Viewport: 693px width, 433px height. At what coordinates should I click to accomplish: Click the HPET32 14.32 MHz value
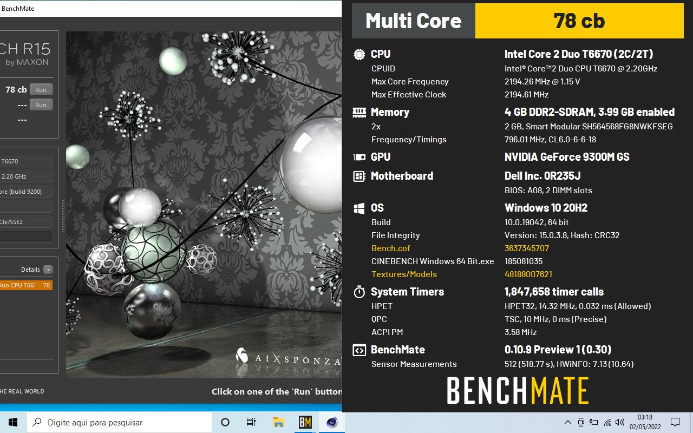point(578,306)
